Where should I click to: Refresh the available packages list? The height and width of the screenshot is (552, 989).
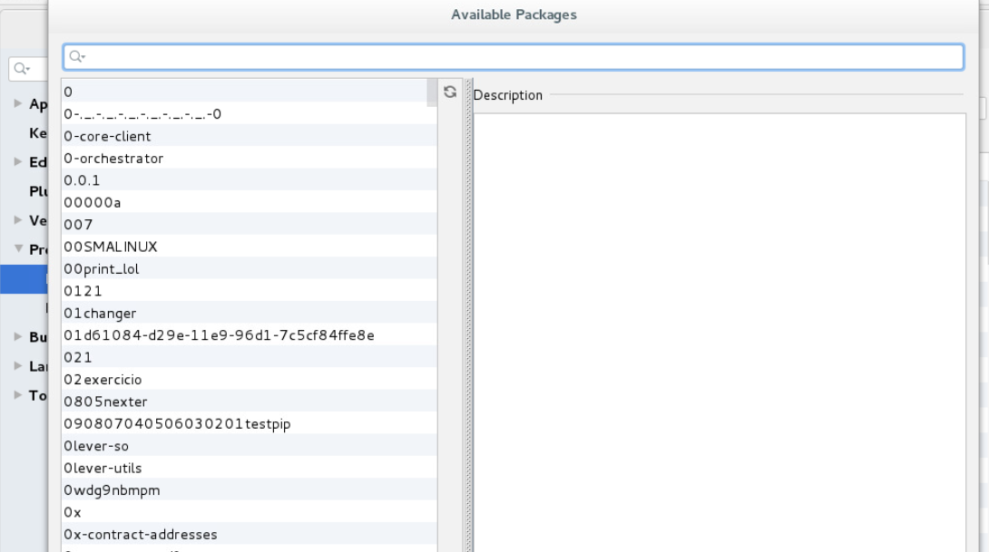pos(451,90)
